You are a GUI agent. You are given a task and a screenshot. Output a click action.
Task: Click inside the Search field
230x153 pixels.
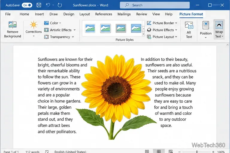[155, 5]
